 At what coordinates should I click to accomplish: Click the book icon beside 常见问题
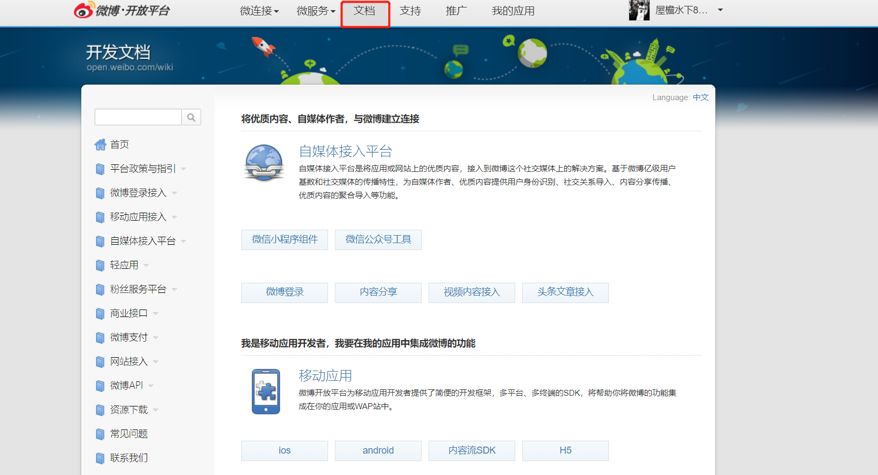[100, 434]
